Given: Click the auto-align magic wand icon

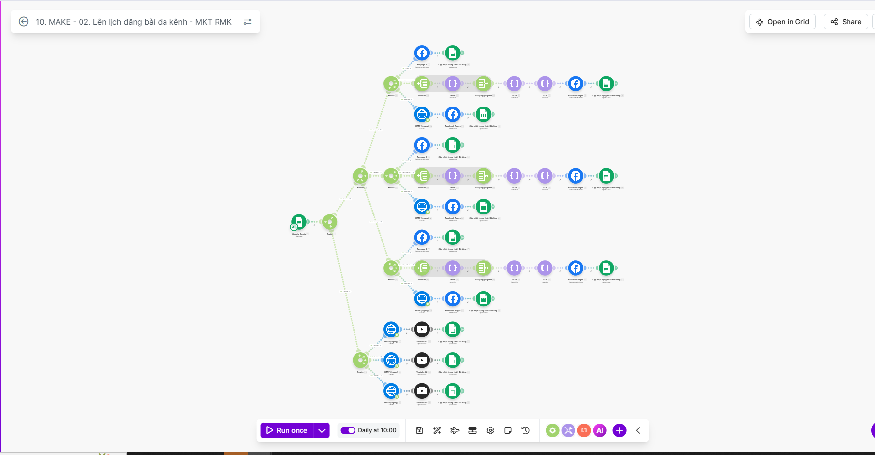Looking at the screenshot, I should click(x=437, y=430).
